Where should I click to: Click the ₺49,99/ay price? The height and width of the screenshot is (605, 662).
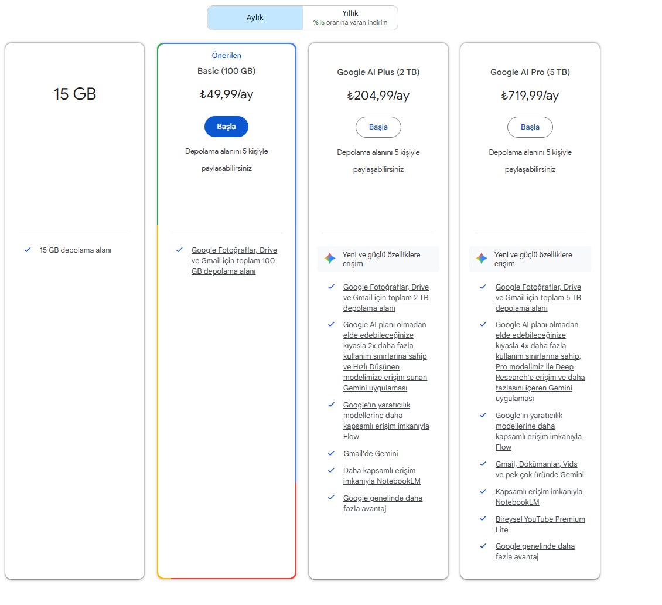coord(226,94)
